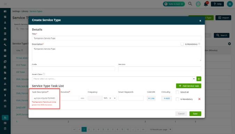
Task: Go to the Settings breadcrumb
Action: point(16,11)
